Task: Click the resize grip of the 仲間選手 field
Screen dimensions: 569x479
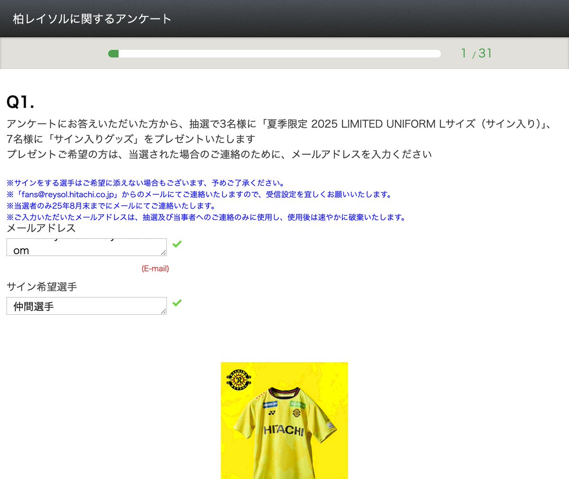Action: [163, 311]
